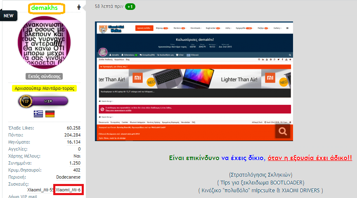
Task: Click the Κρυμ.Θησαυροί value 402
Action: coord(77,170)
